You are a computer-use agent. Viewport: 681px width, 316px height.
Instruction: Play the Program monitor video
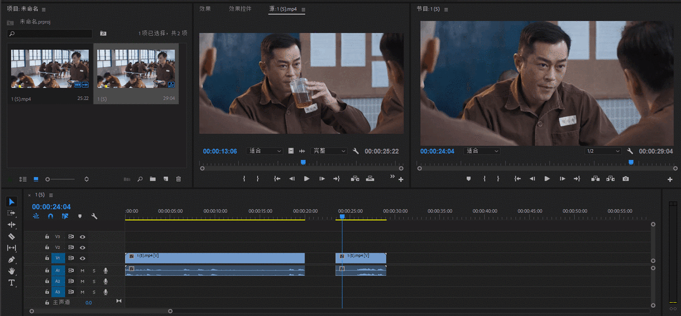pos(547,179)
